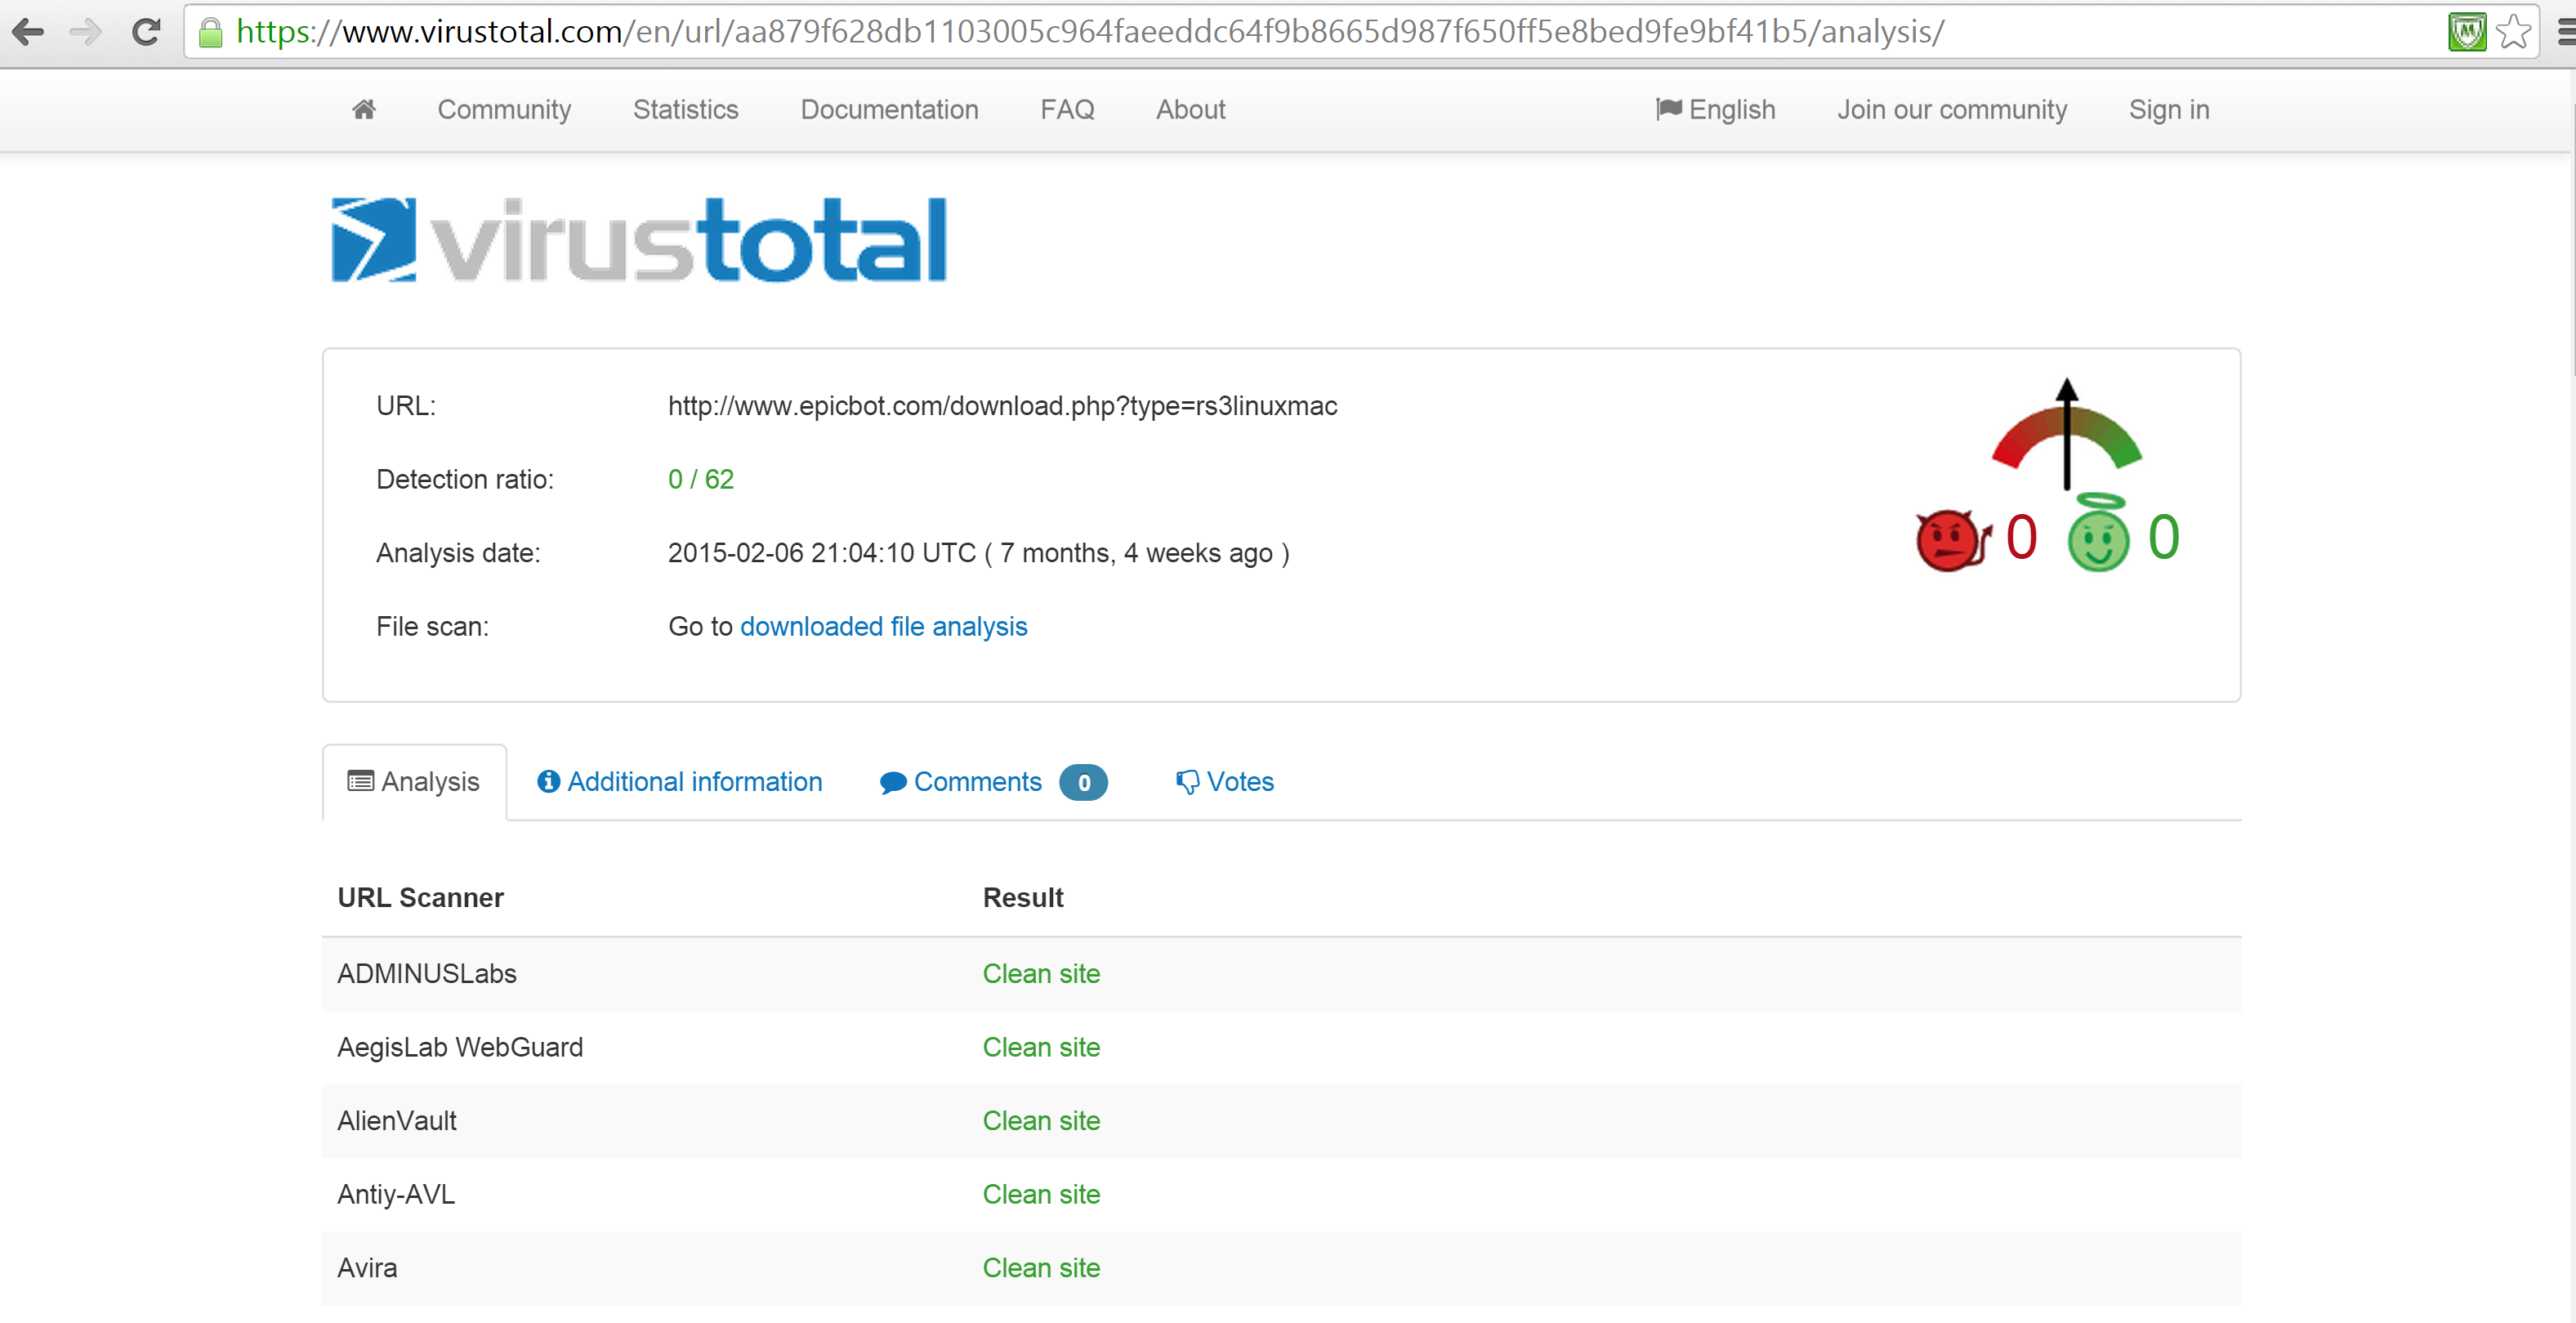The height and width of the screenshot is (1323, 2576).
Task: Open the downloaded file analysis link
Action: click(883, 626)
